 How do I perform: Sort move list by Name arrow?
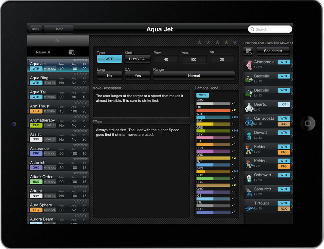click(49, 52)
